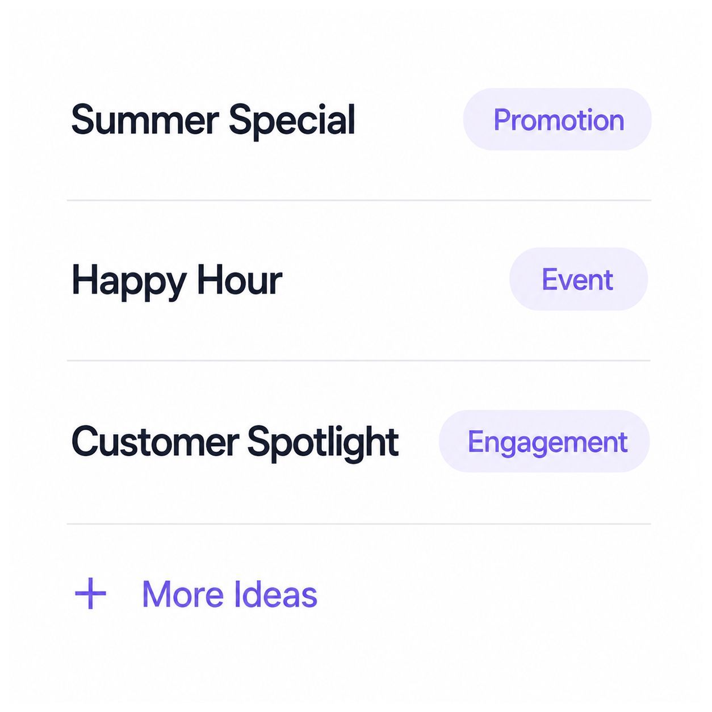Click the plus icon beside More Ideas

(x=91, y=594)
